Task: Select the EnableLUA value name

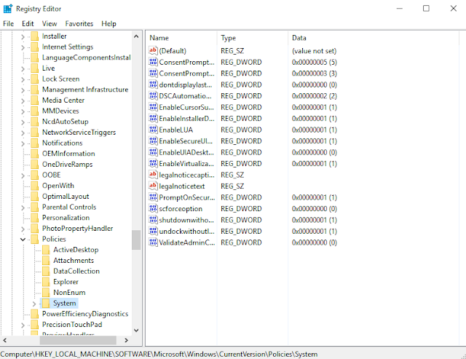Action: click(176, 130)
